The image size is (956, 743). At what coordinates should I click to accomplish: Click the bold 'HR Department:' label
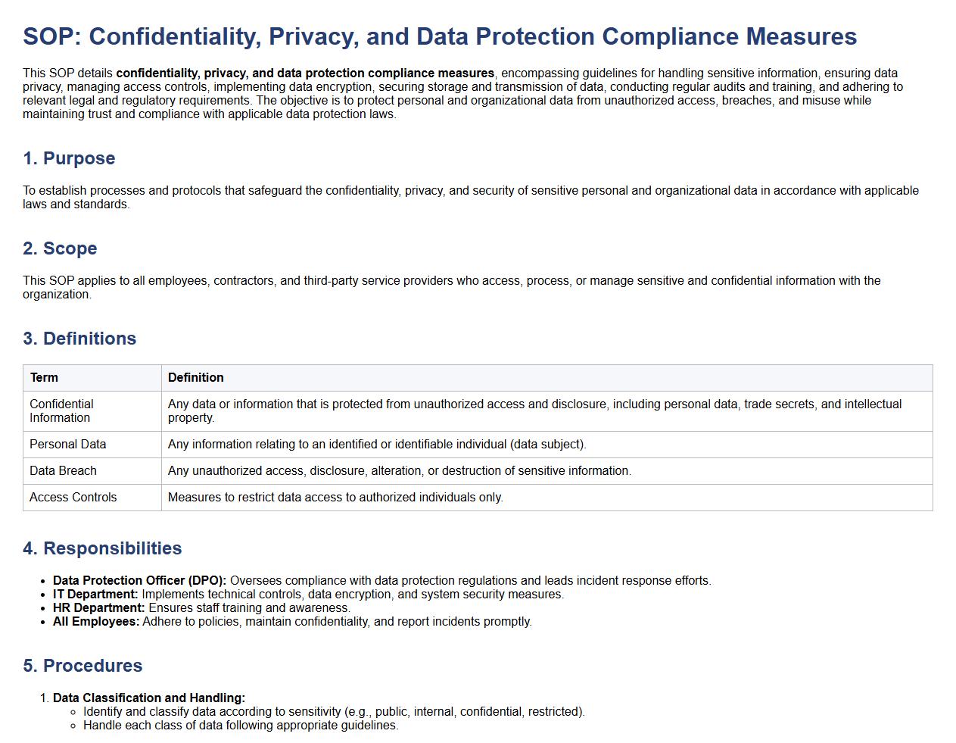coord(98,607)
